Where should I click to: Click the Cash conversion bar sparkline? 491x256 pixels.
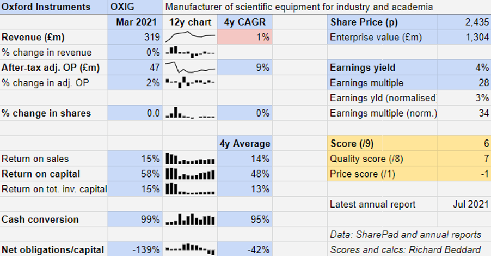[190, 220]
